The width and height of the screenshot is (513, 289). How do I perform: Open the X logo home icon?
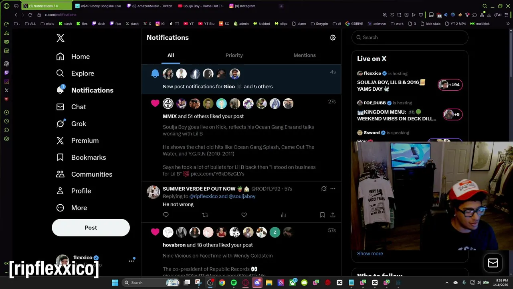61,38
